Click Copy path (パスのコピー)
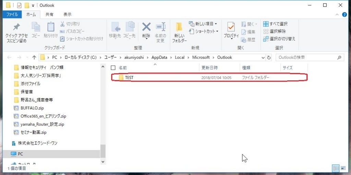Viewport: 351px width, 175px height. [x=72, y=31]
